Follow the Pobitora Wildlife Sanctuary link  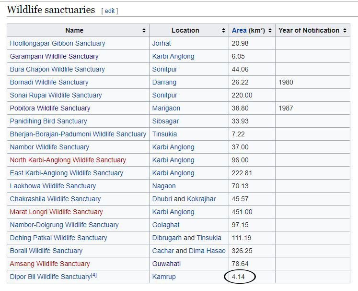(x=50, y=108)
